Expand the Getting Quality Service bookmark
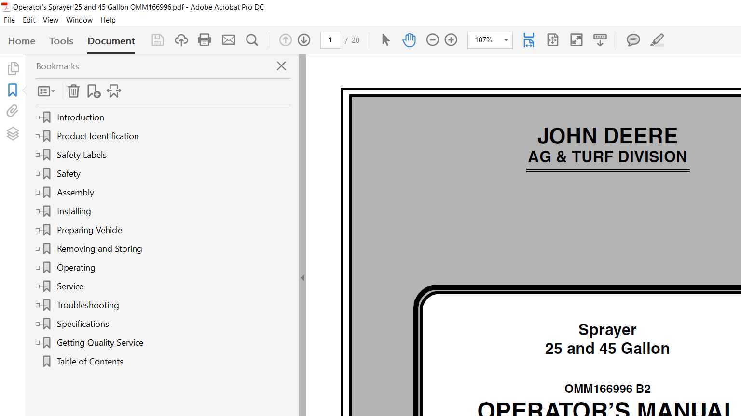 [x=38, y=343]
